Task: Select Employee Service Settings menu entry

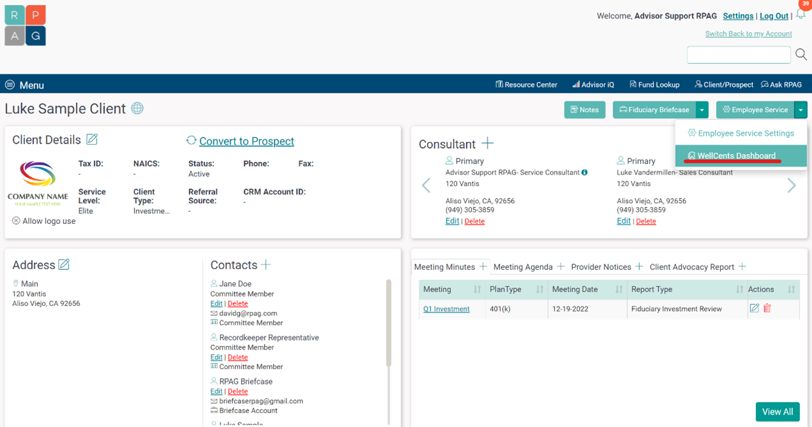Action: tap(741, 133)
